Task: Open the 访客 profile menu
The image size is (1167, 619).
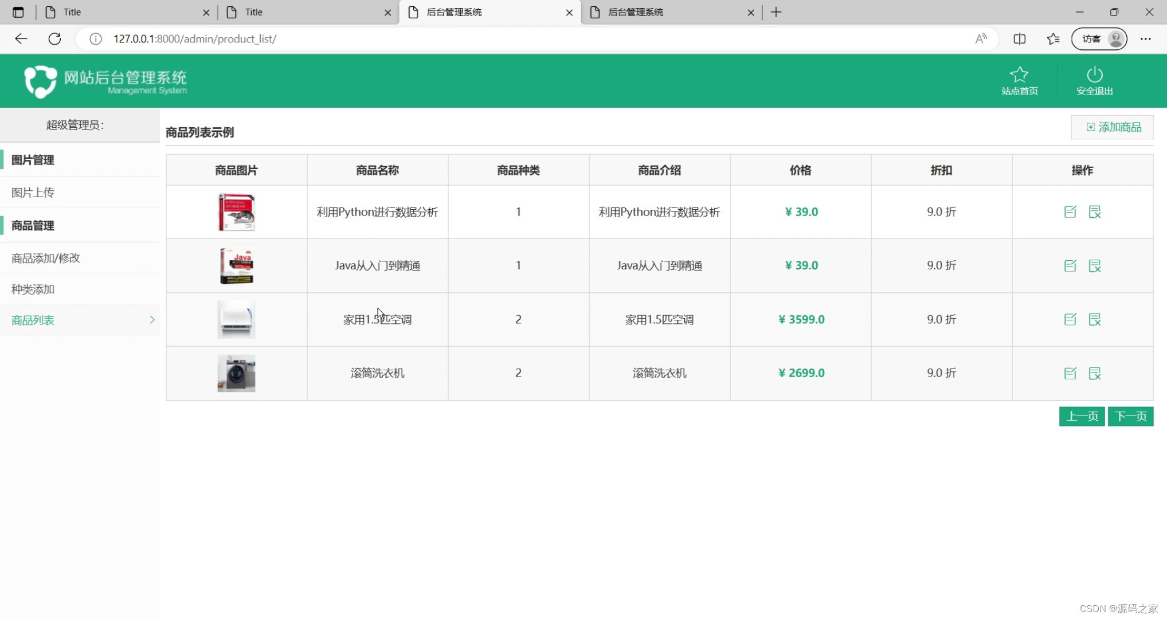Action: tap(1099, 39)
